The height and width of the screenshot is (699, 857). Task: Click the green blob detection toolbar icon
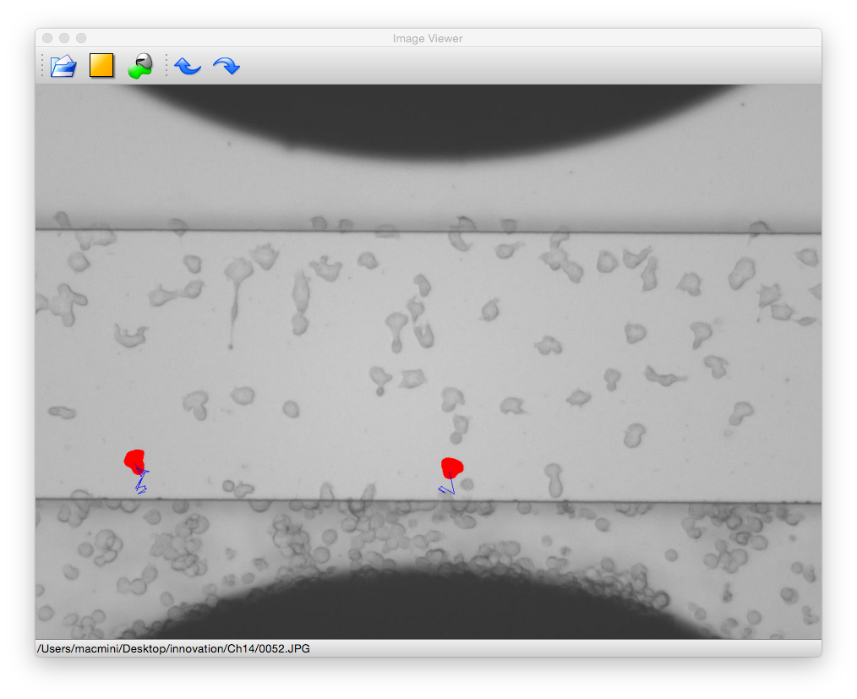point(140,66)
